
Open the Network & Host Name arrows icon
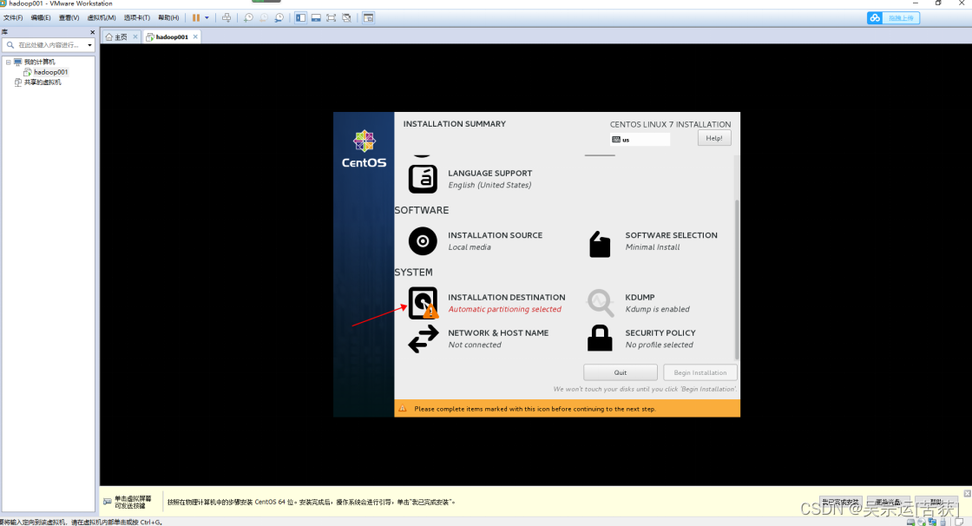[x=424, y=339]
